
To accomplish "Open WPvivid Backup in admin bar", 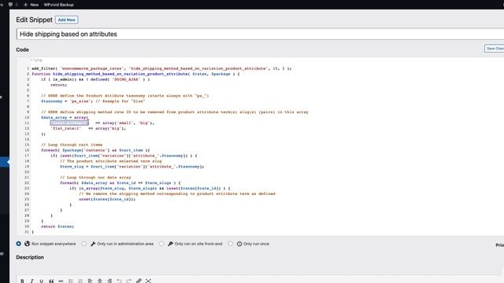I will coord(59,5).
